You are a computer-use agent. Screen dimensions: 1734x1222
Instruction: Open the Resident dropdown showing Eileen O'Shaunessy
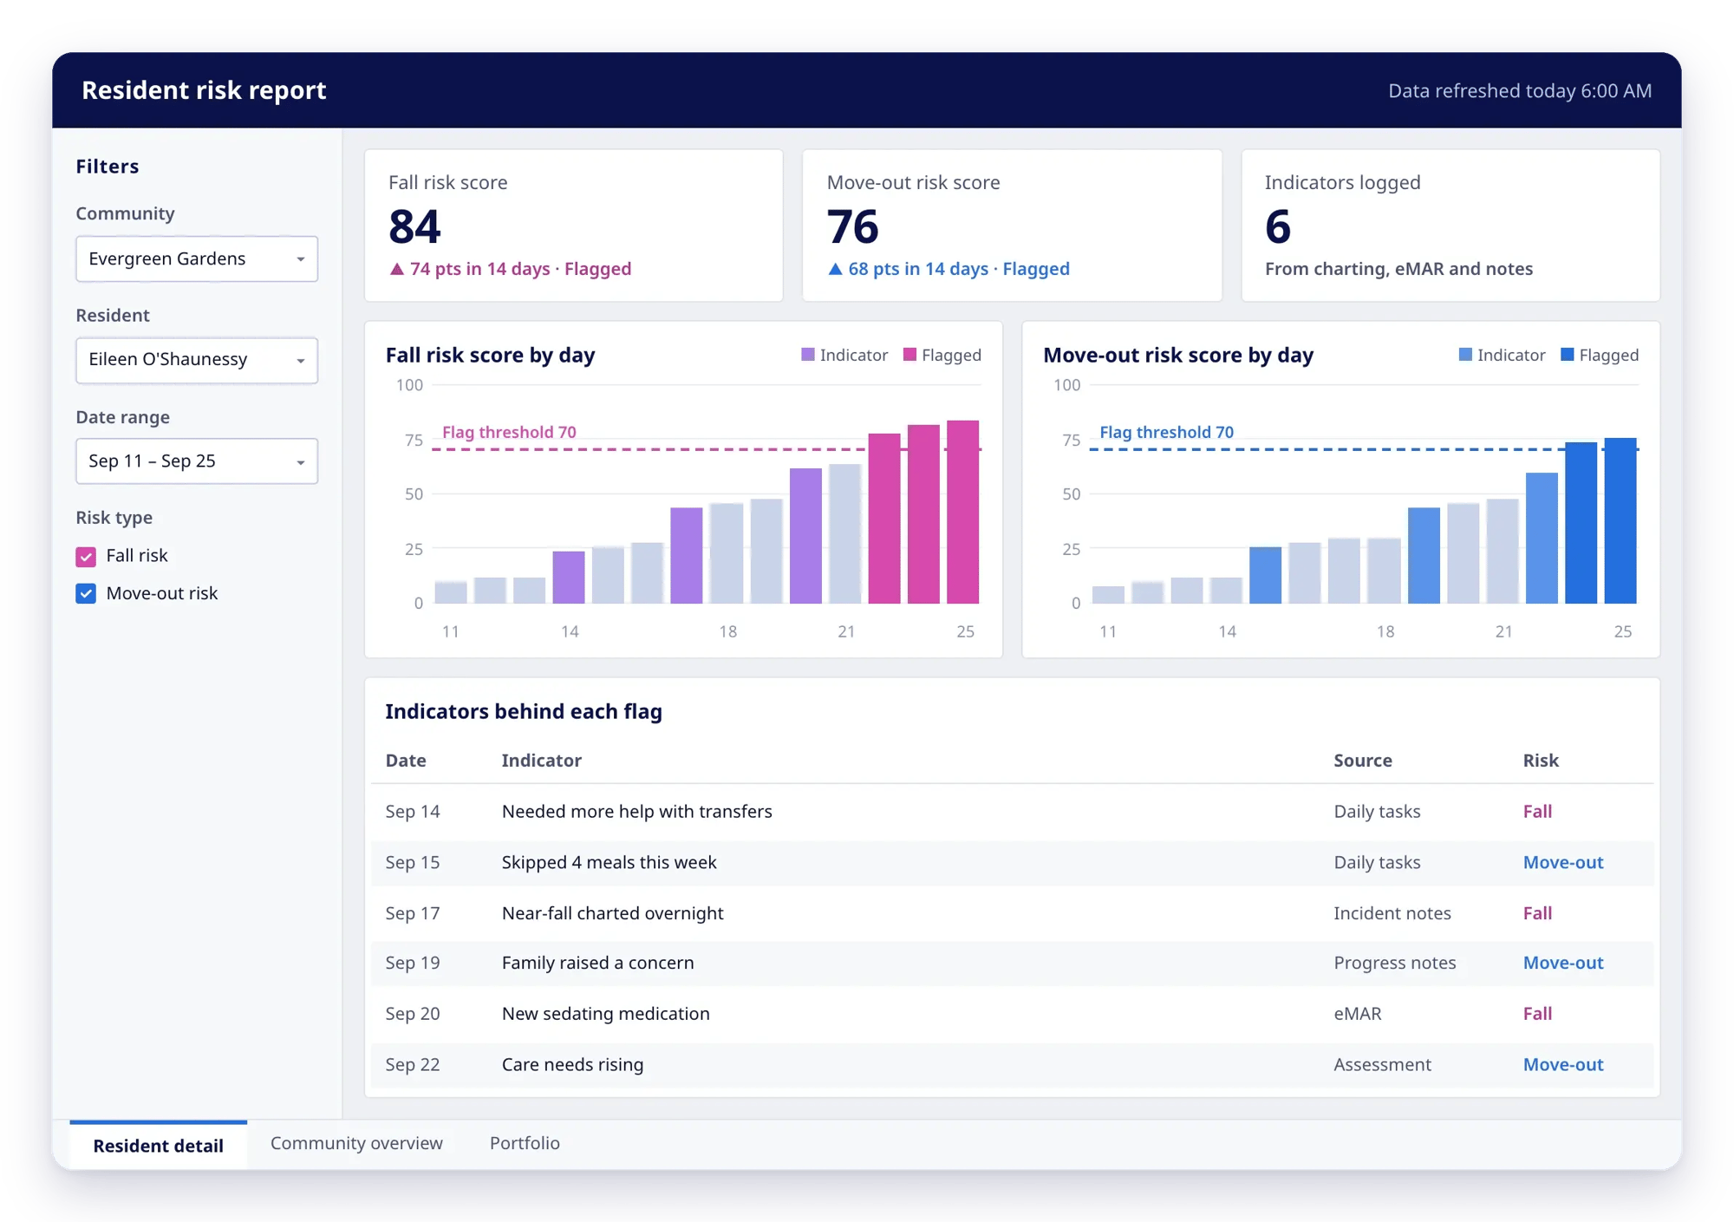197,360
